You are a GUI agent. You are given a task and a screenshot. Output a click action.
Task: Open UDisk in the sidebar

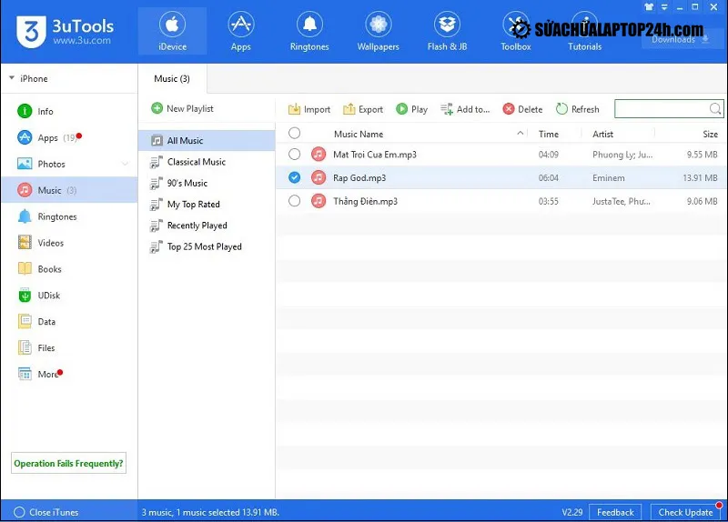coord(49,296)
